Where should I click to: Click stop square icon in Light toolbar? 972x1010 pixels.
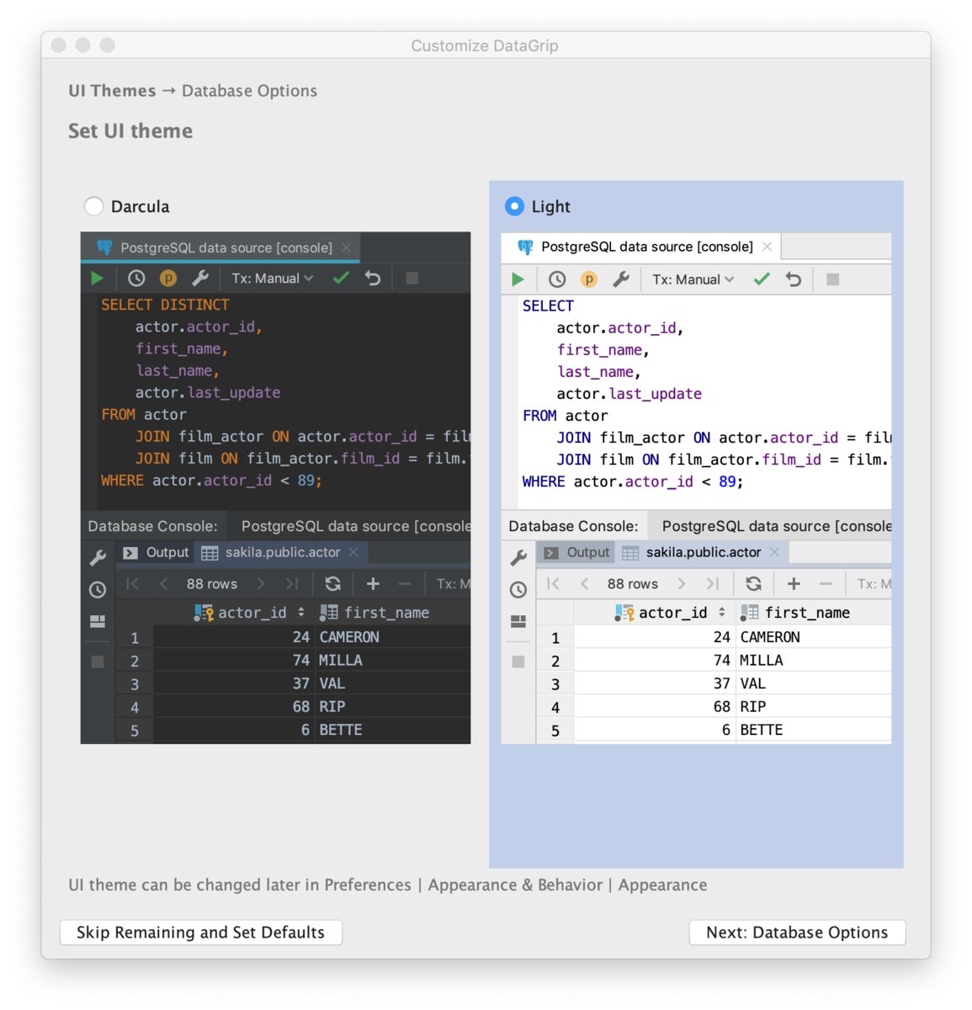click(x=832, y=279)
